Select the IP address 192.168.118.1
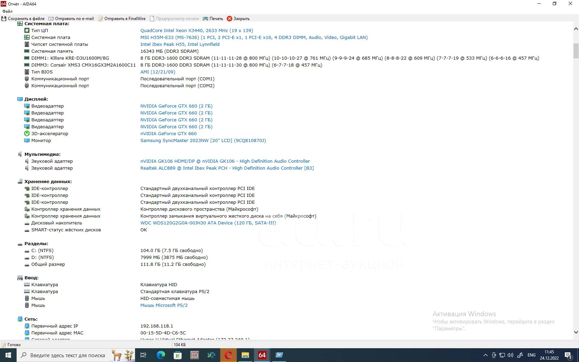 157,326
